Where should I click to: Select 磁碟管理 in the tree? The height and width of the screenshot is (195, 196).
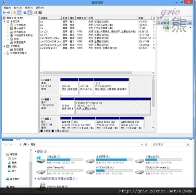coord(18,49)
